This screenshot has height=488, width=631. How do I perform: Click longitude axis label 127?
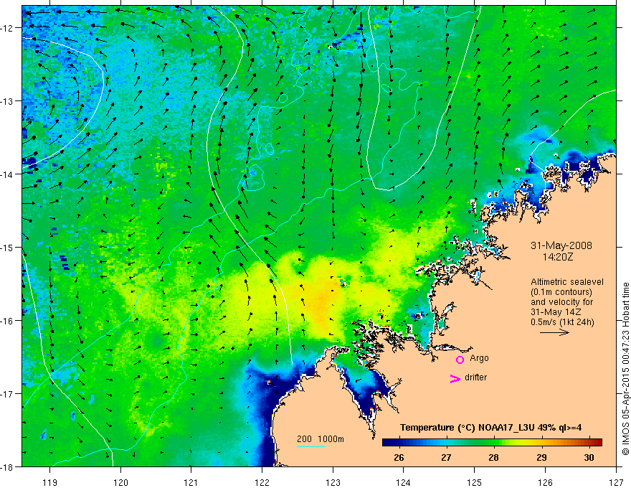click(616, 482)
